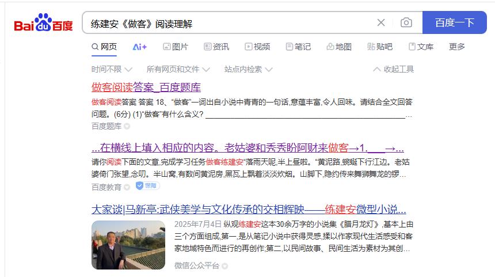Open the 文库 tab
This screenshot has height=277, width=495.
421,47
